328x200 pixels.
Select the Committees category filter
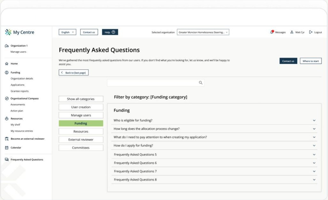[x=81, y=148]
